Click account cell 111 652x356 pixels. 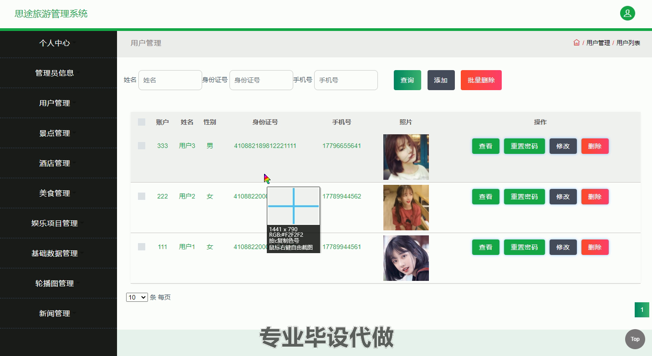click(163, 247)
